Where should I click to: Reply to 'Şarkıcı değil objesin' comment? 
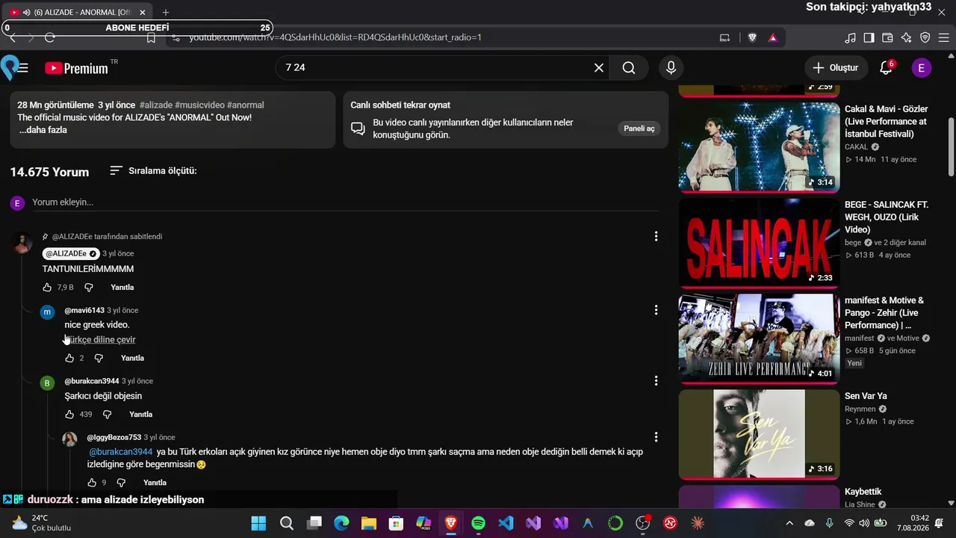pos(140,415)
